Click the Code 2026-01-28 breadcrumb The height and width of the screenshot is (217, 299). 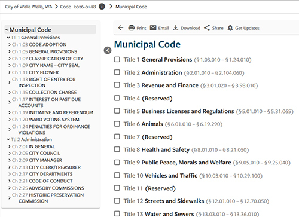78,7
